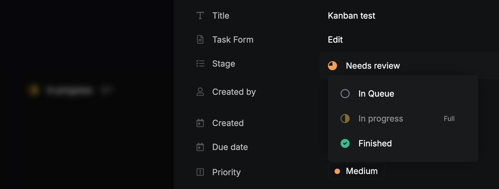Select the In progress half-circle indicator
This screenshot has width=499, height=189.
tap(345, 118)
